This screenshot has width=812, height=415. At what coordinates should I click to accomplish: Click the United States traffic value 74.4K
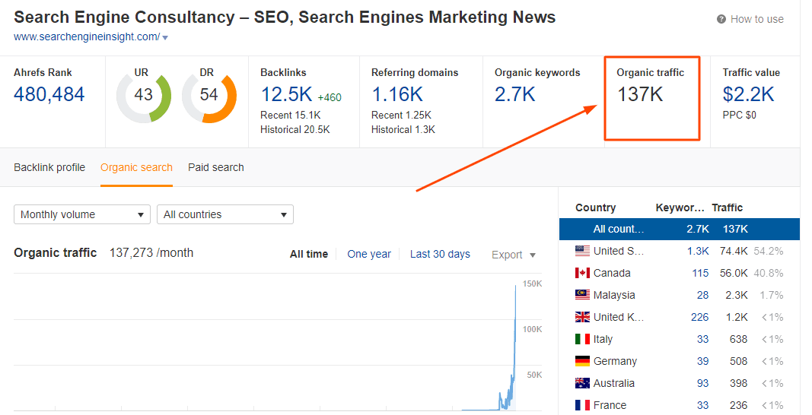(734, 251)
